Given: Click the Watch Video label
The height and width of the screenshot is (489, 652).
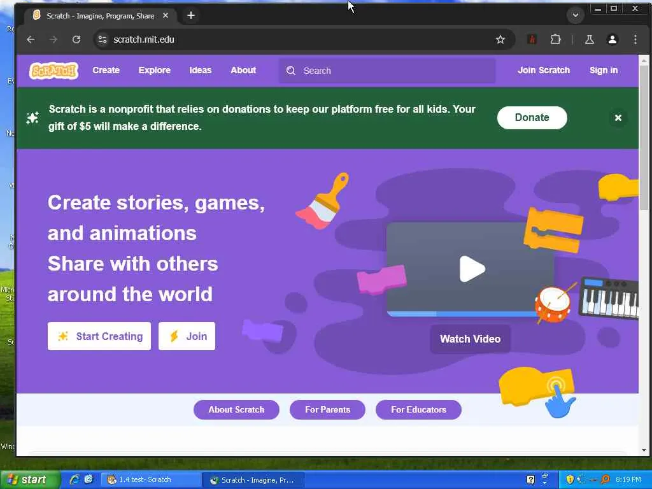Looking at the screenshot, I should pyautogui.click(x=471, y=339).
